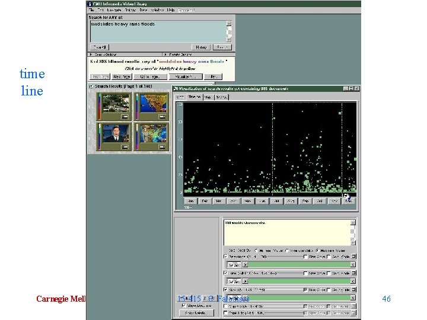The width and height of the screenshot is (427, 320).
Task: Select the Jul month button on timeline
Action: click(x=276, y=201)
